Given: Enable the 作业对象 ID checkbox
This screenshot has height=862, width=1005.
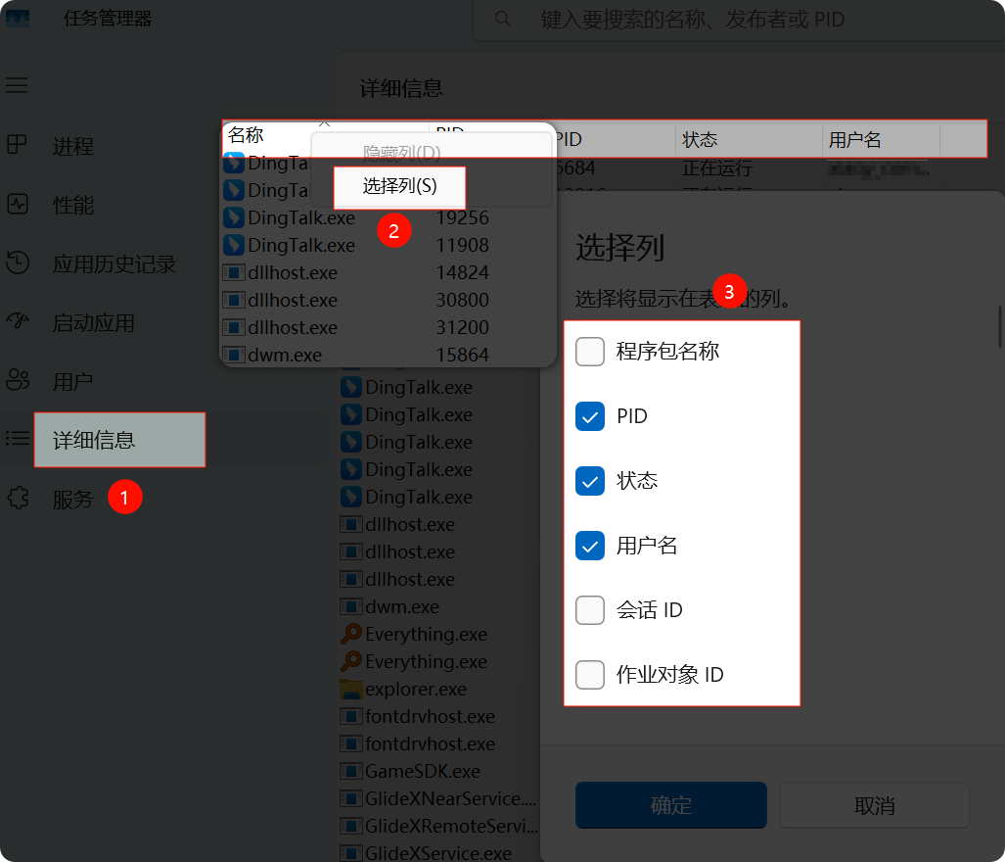Looking at the screenshot, I should click(x=590, y=675).
